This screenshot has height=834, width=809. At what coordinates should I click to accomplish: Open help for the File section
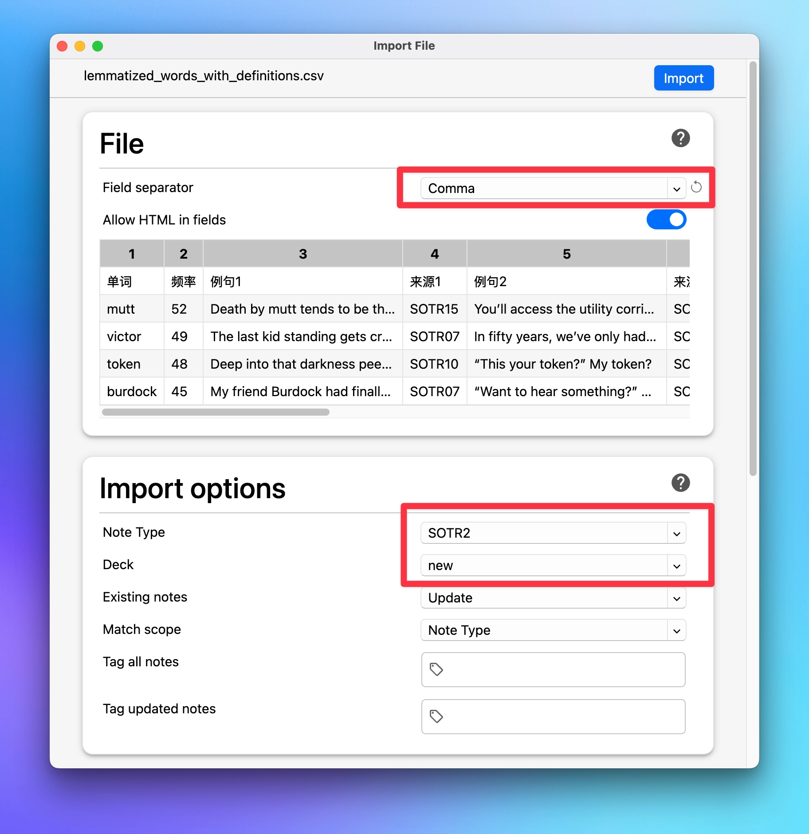click(680, 138)
